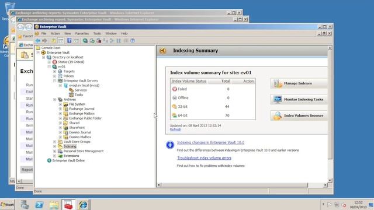Select the SharePoint archive tree item
The image size is (374, 210).
point(77,128)
